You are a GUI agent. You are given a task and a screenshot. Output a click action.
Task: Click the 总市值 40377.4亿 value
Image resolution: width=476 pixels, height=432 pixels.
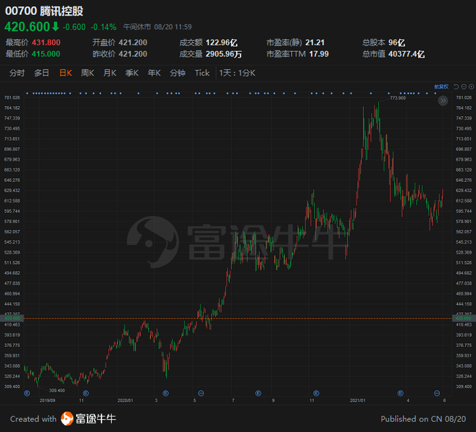point(407,54)
